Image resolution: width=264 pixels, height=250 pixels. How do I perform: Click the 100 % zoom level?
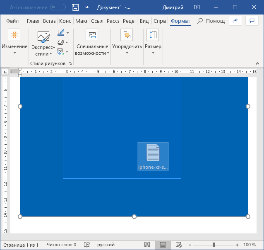click(250, 245)
